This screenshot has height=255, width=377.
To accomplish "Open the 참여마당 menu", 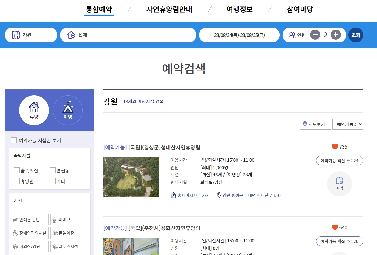I will (x=300, y=9).
